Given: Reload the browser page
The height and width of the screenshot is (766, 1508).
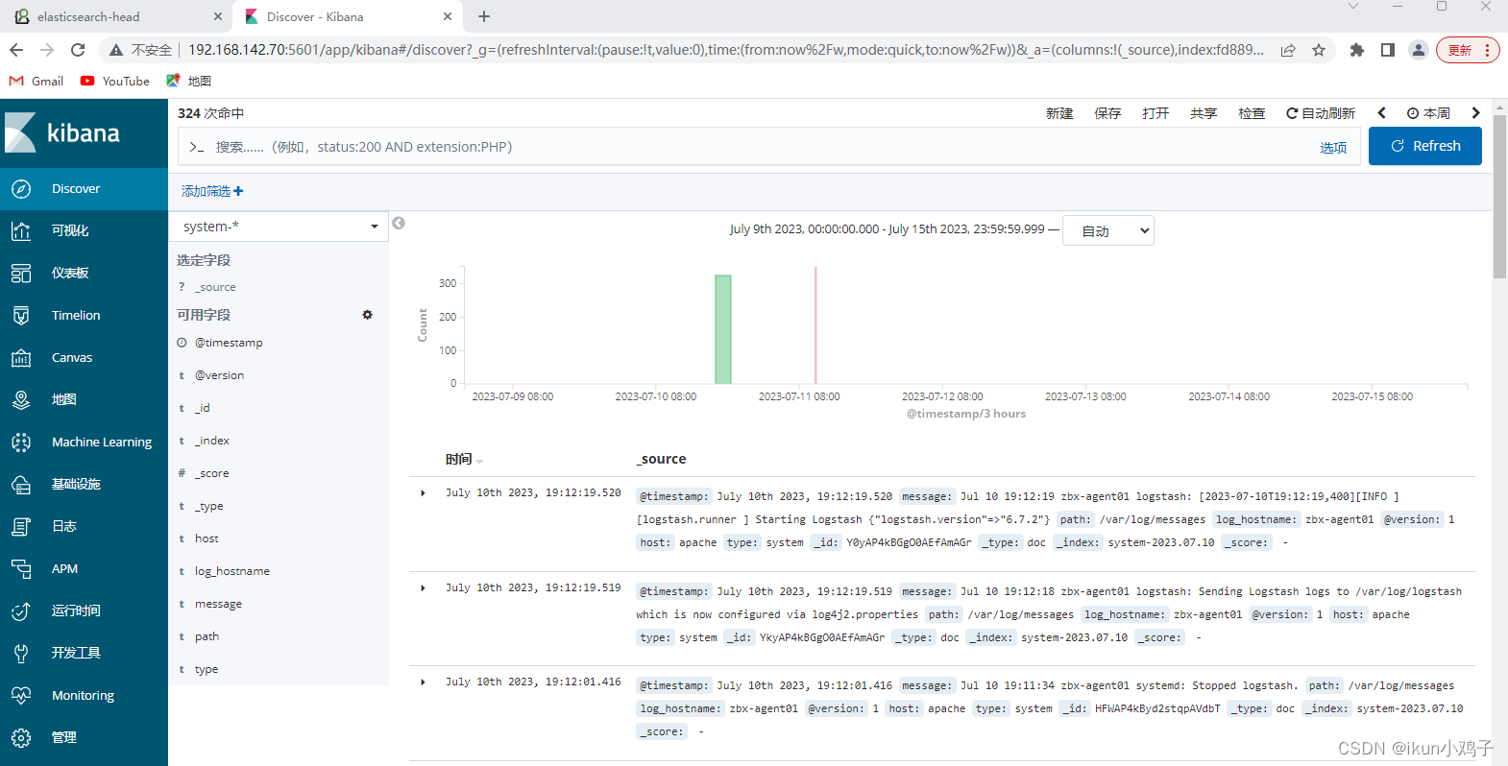Looking at the screenshot, I should (78, 50).
